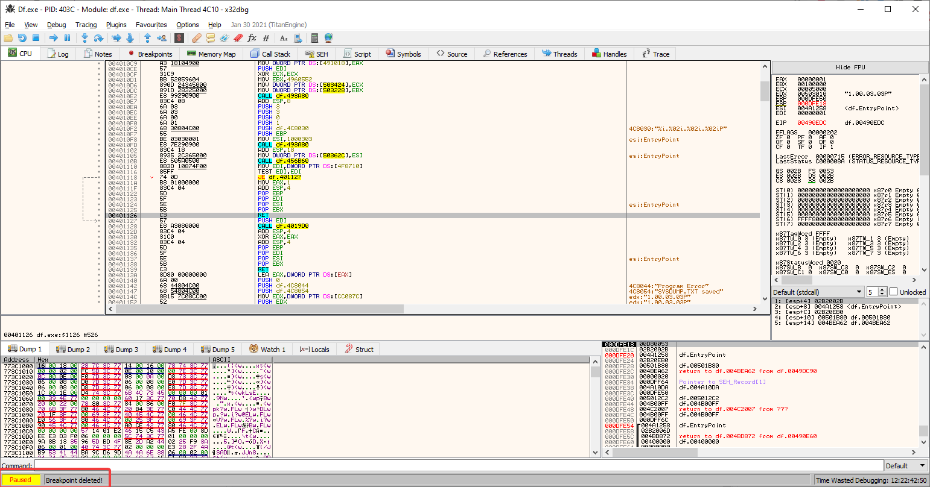Switch to the Struct tab

click(x=358, y=349)
